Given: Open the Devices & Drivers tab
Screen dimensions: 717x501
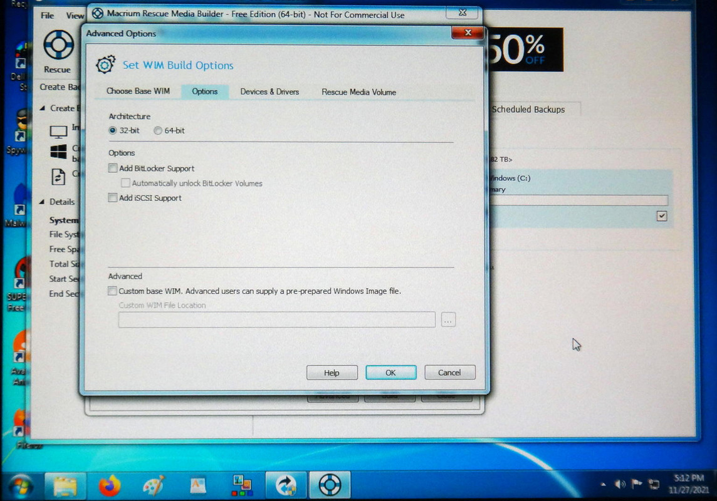Looking at the screenshot, I should pos(270,92).
